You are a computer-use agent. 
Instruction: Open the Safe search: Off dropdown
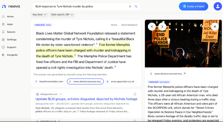62,15
